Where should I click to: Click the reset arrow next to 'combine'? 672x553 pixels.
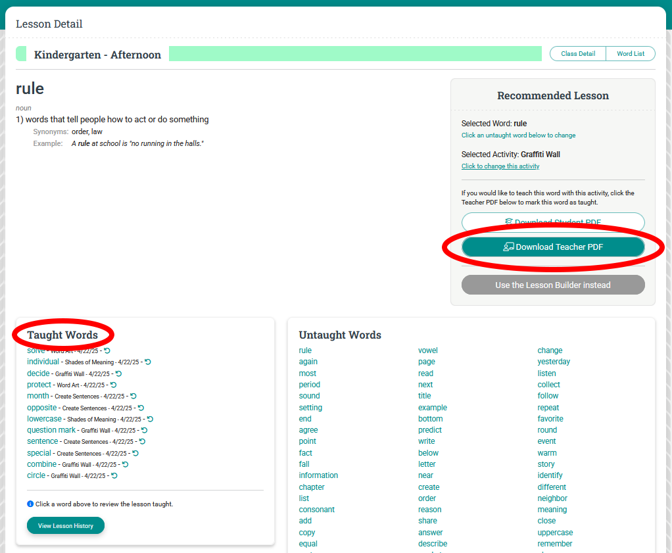[125, 464]
